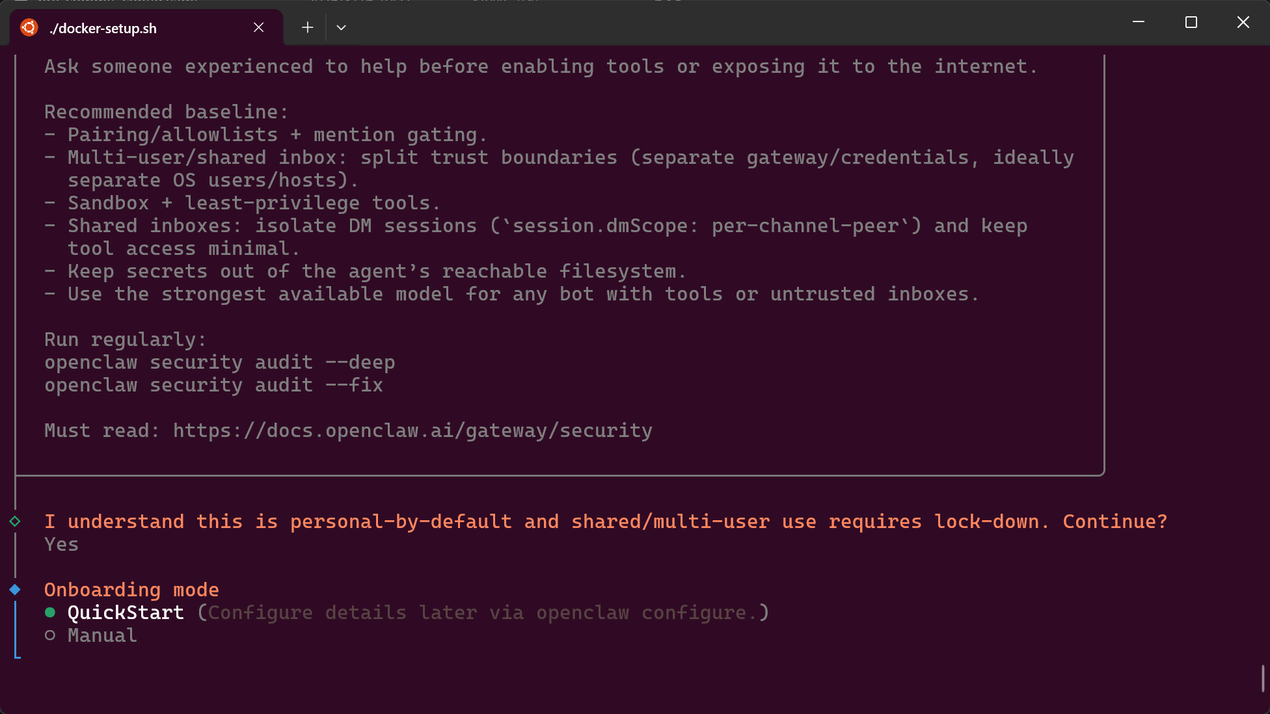Open a new terminal tab with the plus button

307,27
